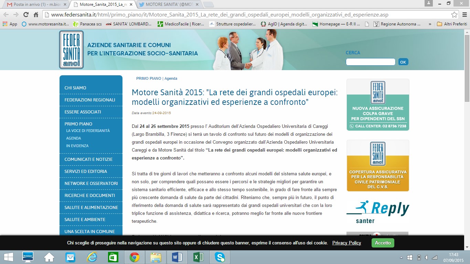Click the Federsanità ANCI logo

click(x=71, y=49)
